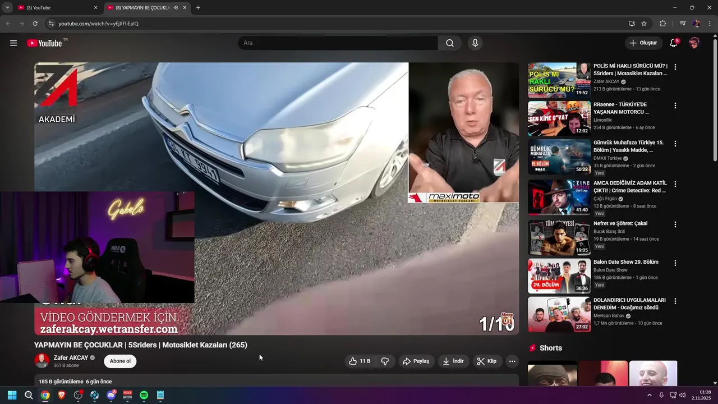Viewport: 718px width, 404px height.
Task: Open more actions ellipsis below video
Action: pos(512,361)
